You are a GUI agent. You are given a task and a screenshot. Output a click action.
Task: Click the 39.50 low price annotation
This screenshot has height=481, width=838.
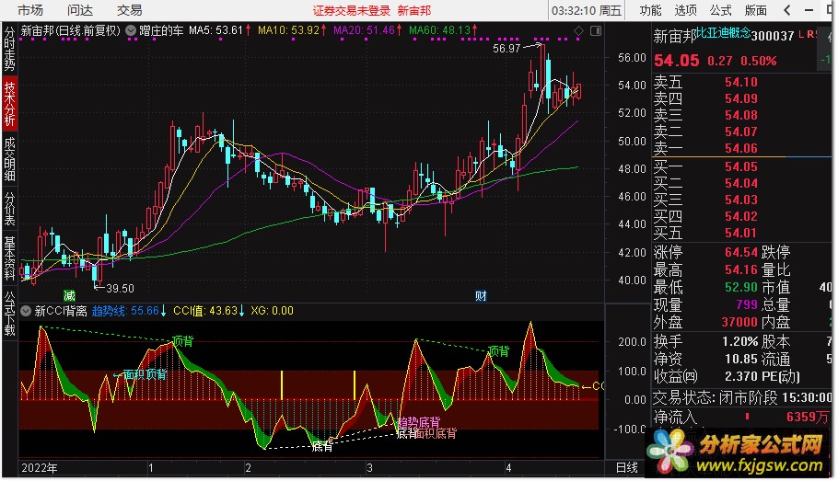coord(120,289)
